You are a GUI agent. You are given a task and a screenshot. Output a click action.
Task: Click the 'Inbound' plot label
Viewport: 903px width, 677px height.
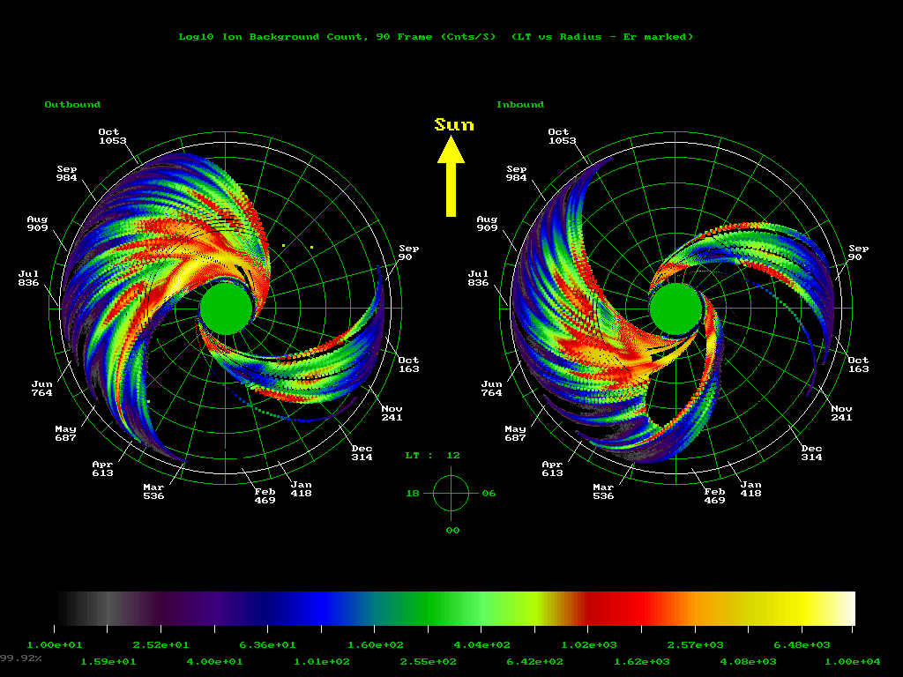[520, 105]
